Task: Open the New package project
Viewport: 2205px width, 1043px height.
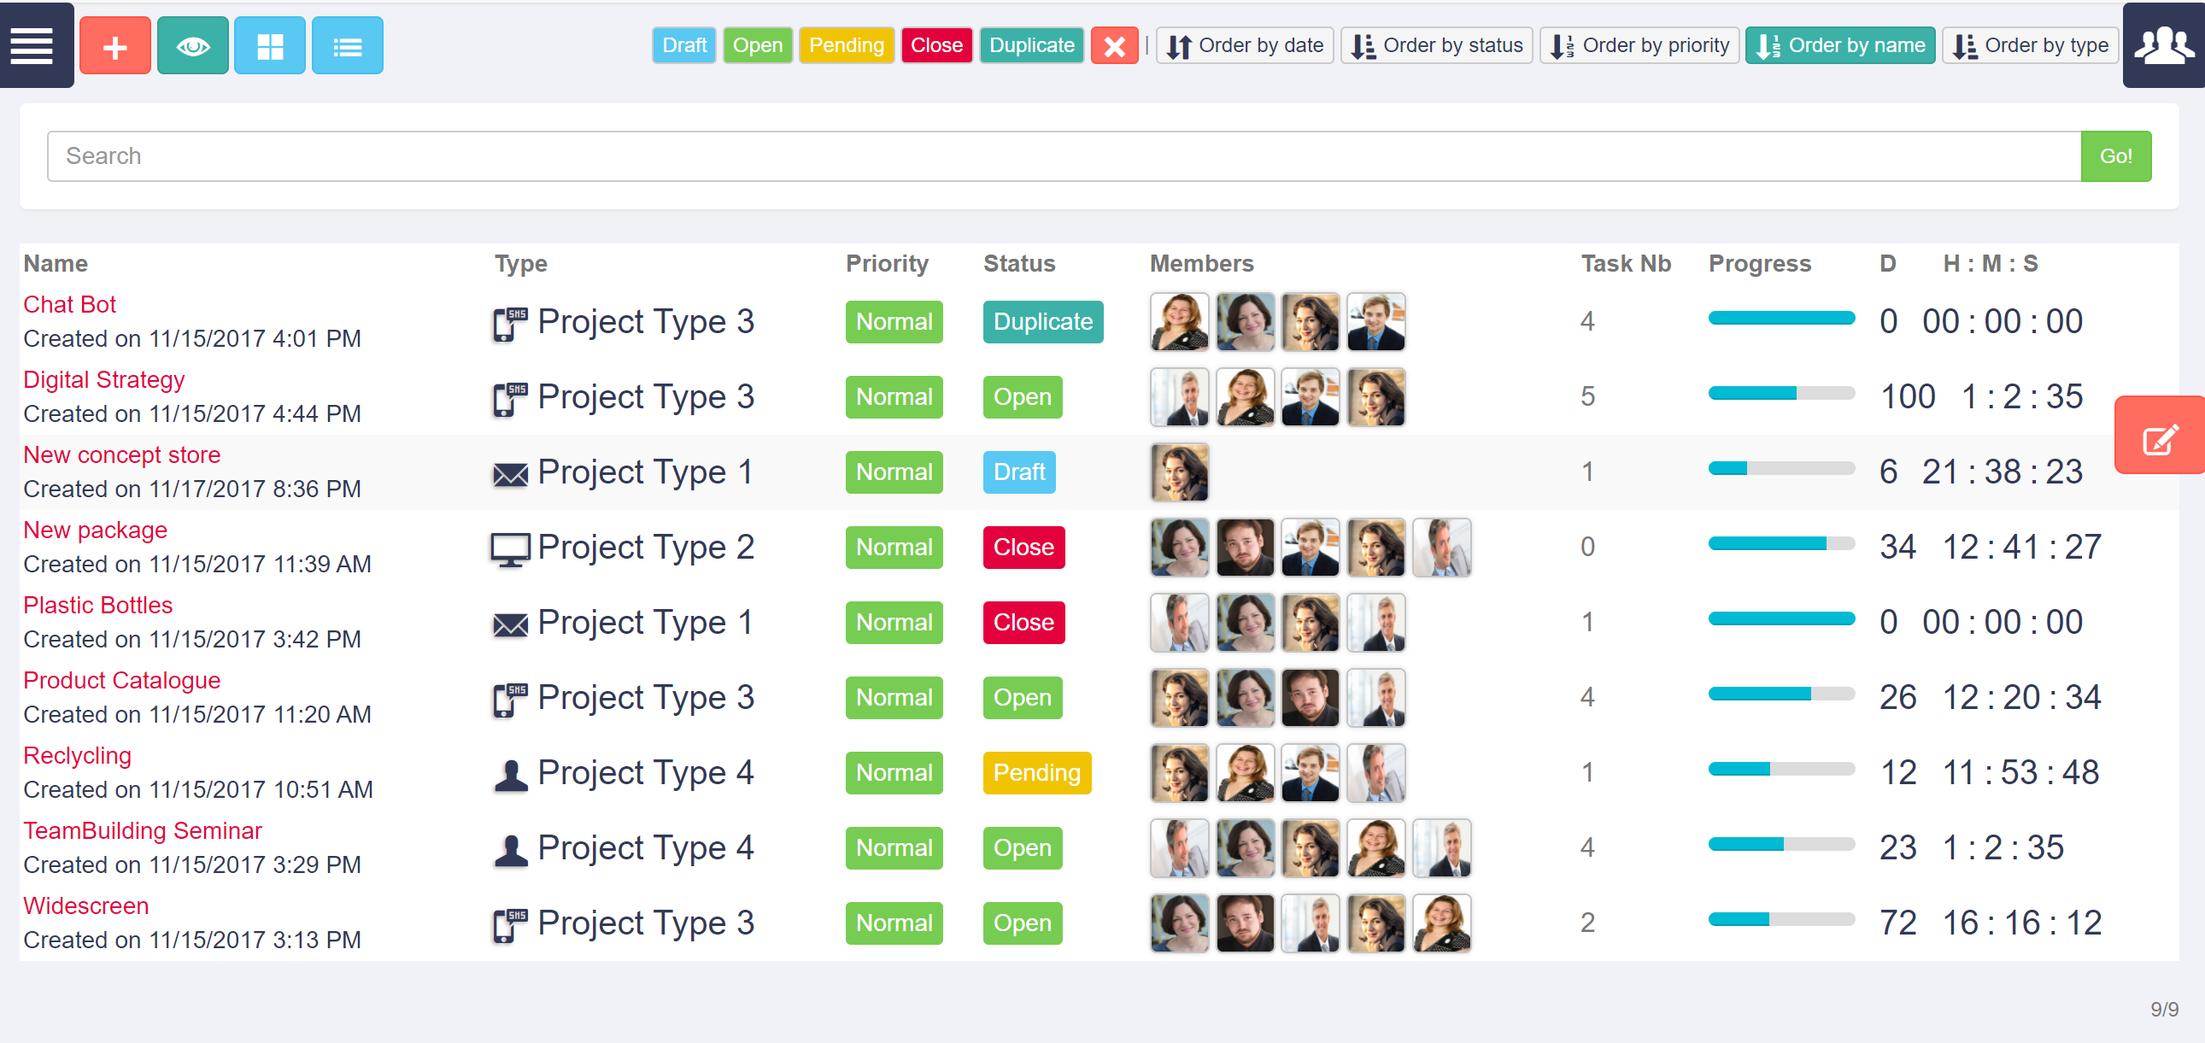Action: [95, 530]
